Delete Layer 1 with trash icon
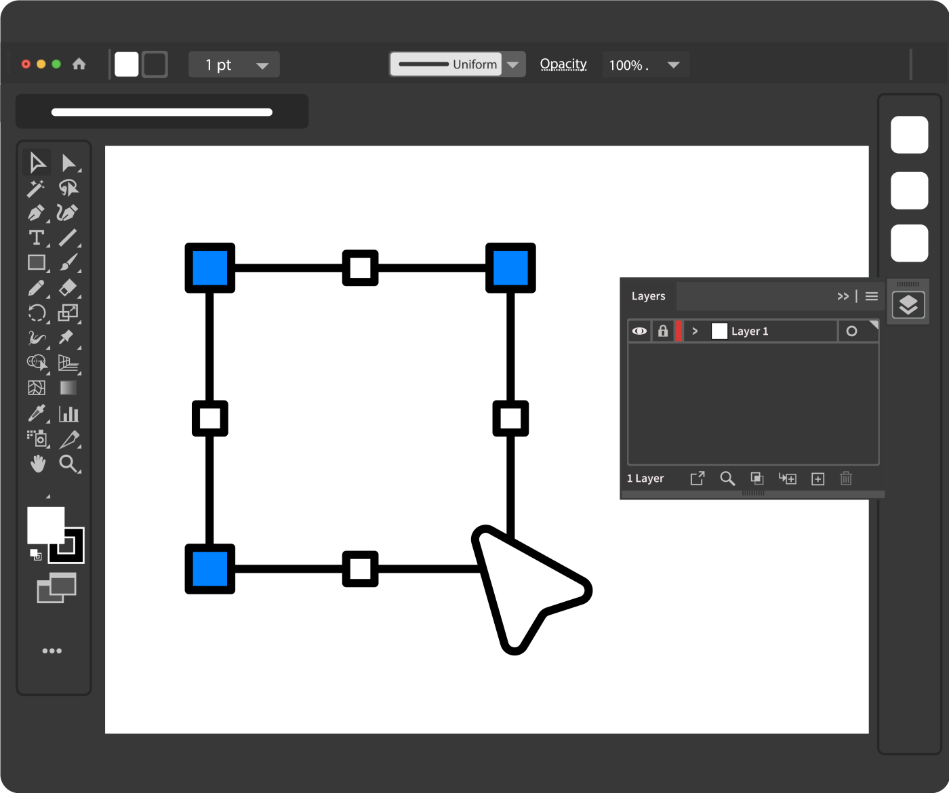Viewport: 949px width, 793px height. 845,479
